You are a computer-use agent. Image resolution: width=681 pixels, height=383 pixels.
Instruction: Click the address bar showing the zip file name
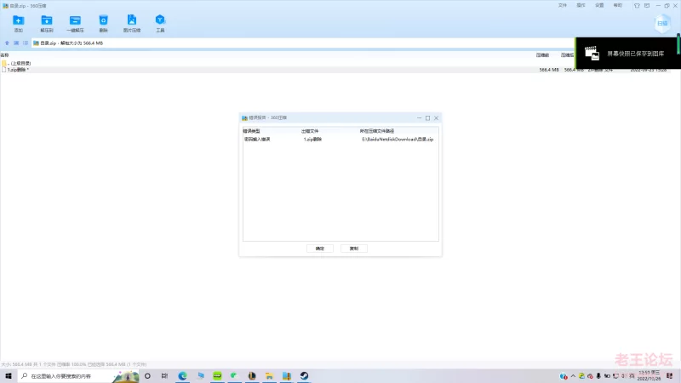pyautogui.click(x=303, y=43)
